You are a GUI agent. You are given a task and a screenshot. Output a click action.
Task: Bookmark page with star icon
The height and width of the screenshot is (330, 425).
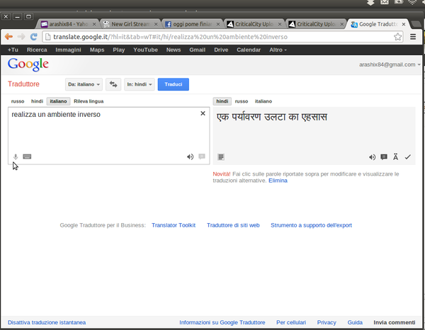397,37
